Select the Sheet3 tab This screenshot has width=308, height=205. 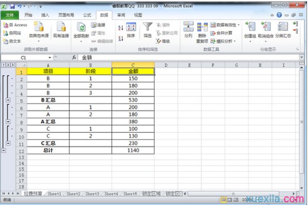[x=92, y=194]
